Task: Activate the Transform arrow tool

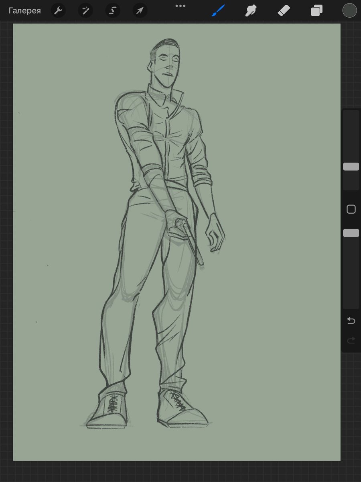Action: click(x=140, y=11)
